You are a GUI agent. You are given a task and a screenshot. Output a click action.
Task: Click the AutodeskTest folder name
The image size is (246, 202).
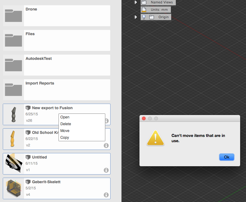[39, 59]
